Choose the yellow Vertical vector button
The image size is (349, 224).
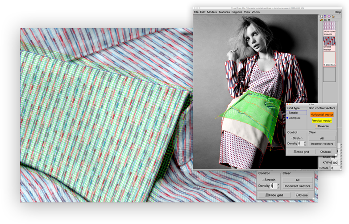[322, 121]
